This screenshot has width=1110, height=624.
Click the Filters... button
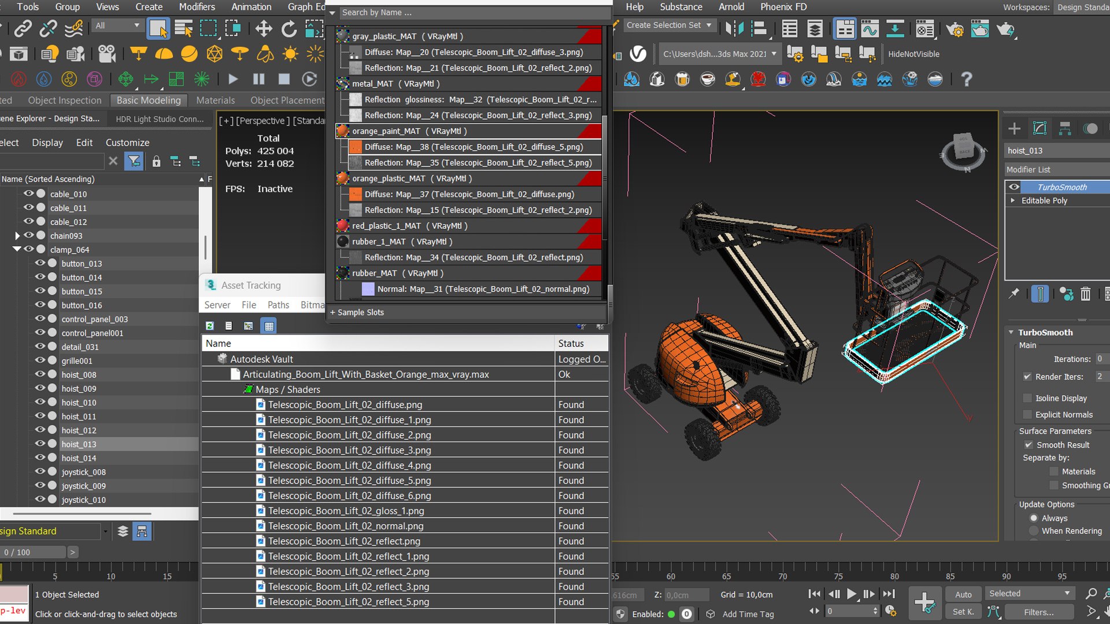1039,612
